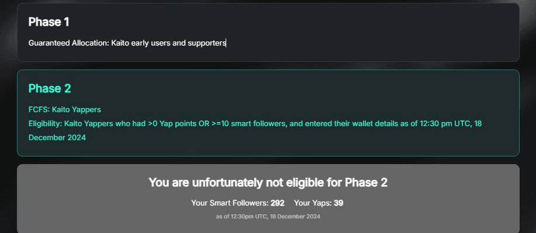
Task: Click the 'Your Smart Followers' label
Action: (230, 203)
